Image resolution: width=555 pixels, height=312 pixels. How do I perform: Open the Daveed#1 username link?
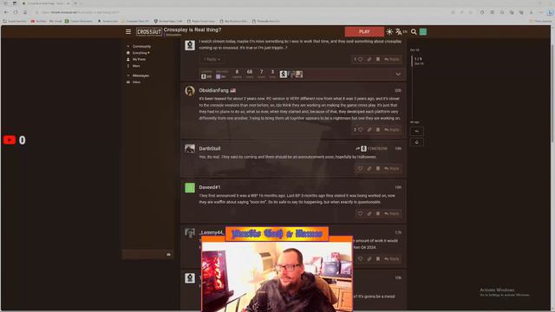pos(210,187)
